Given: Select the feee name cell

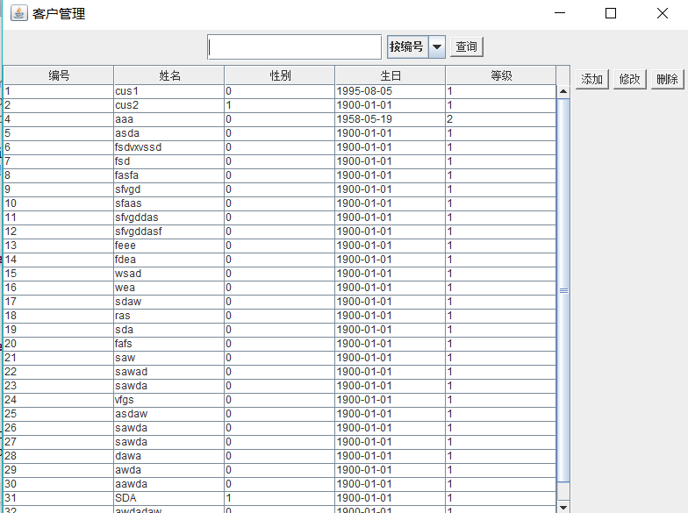Looking at the screenshot, I should (x=168, y=246).
